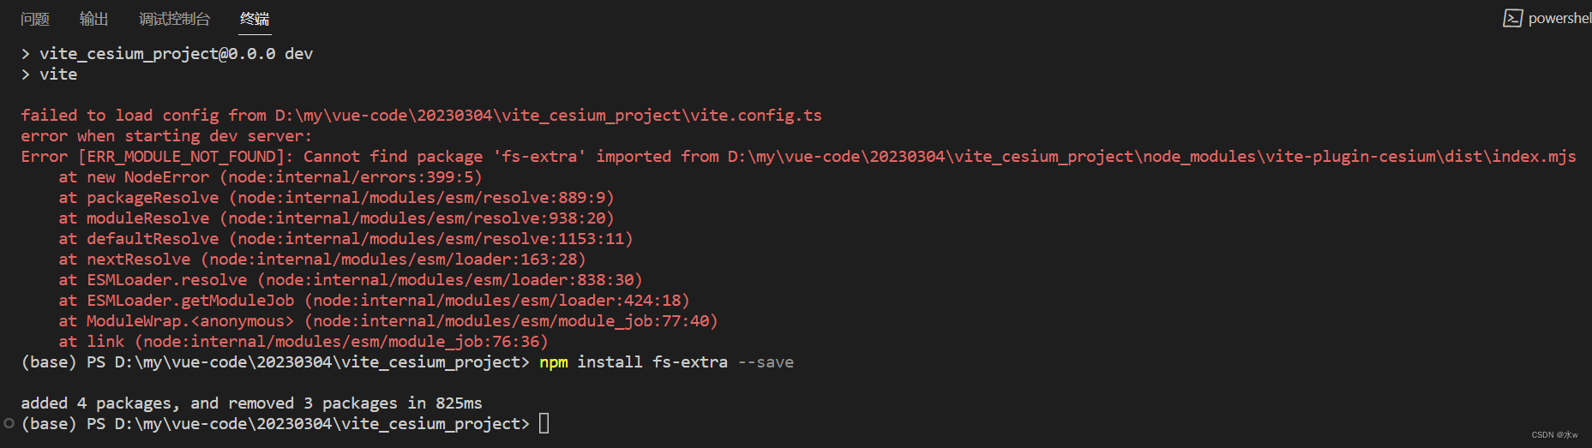Click the command decoration circle beside the last prompt
1592x448 pixels.
[9, 423]
